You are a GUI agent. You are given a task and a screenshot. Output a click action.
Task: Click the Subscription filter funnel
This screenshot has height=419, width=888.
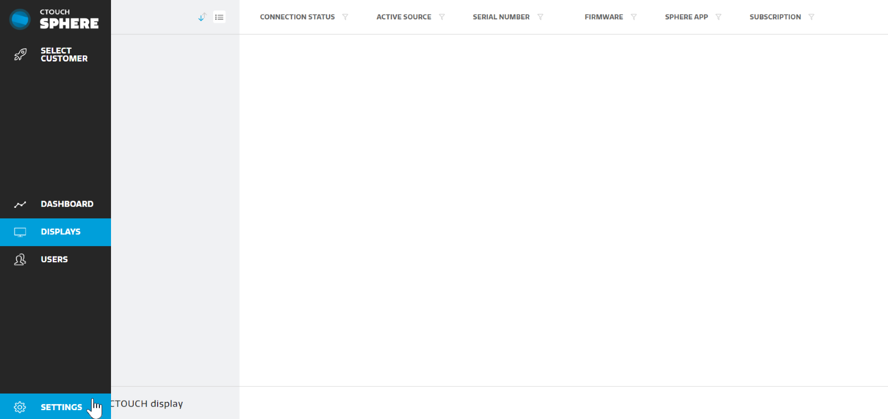(811, 17)
